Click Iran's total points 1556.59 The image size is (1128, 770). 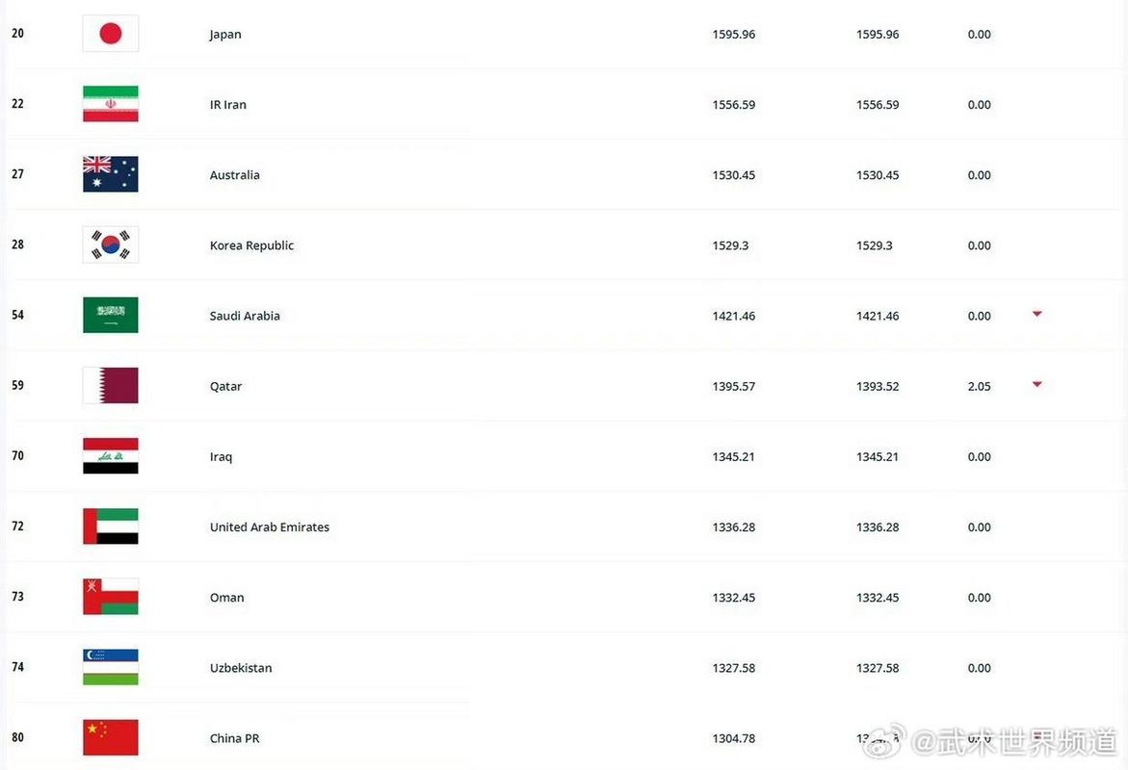pos(734,105)
